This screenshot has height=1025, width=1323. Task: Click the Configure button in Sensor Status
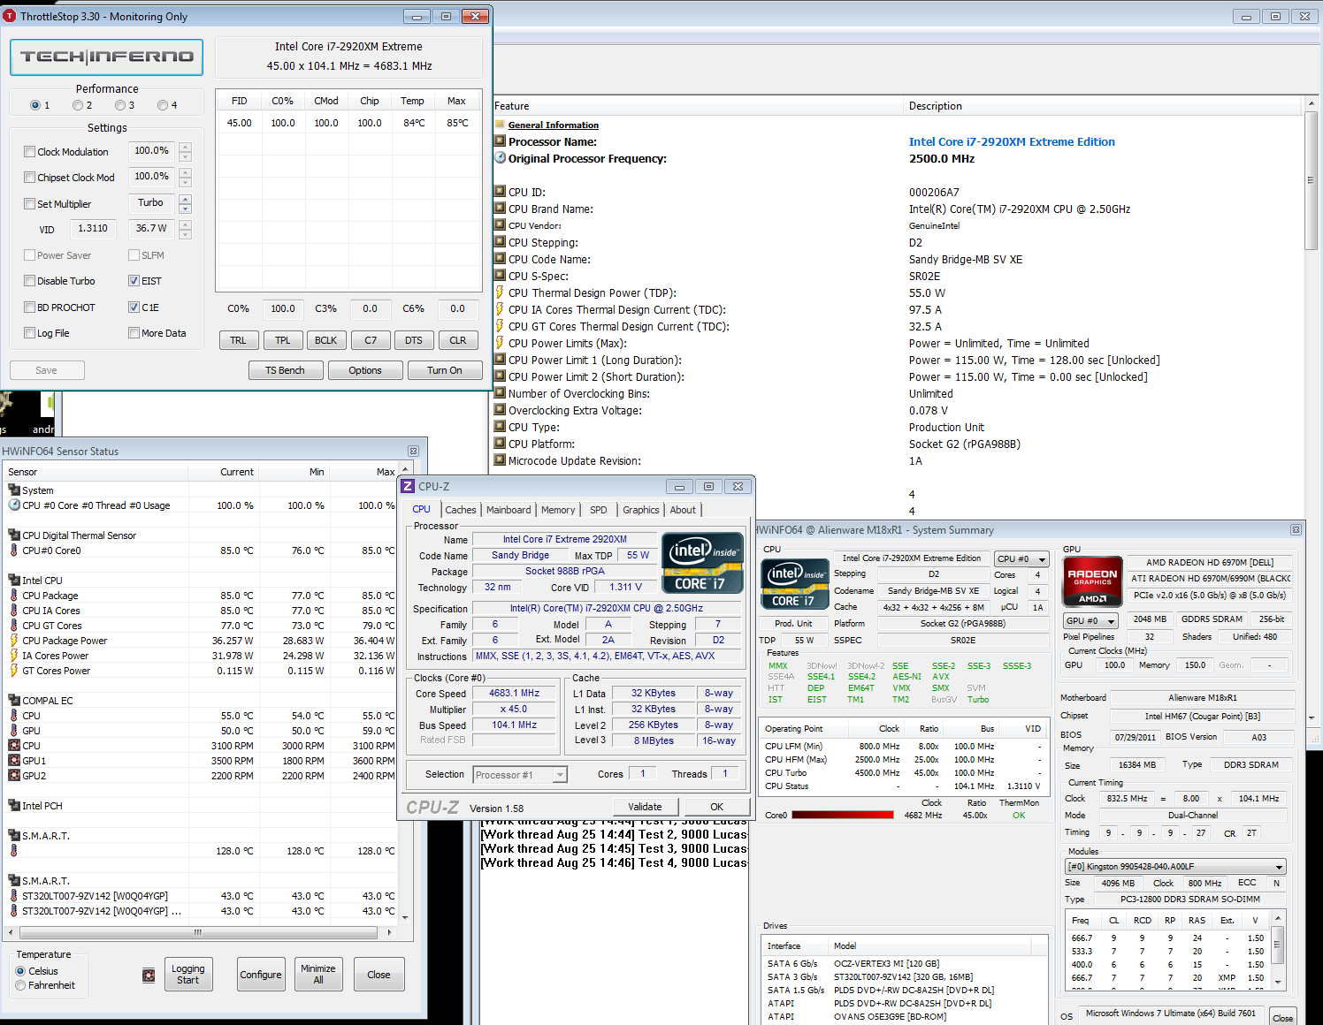261,975
